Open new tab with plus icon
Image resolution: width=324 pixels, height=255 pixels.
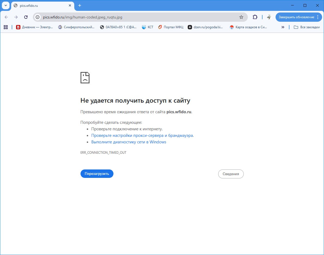pyautogui.click(x=80, y=5)
